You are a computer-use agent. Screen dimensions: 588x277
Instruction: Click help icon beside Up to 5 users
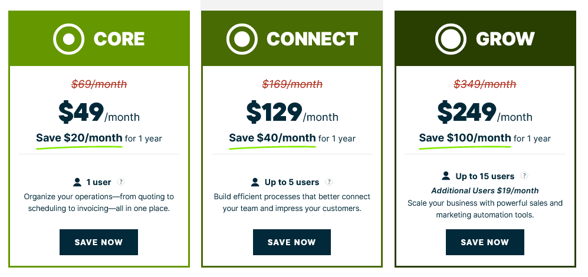tap(329, 182)
